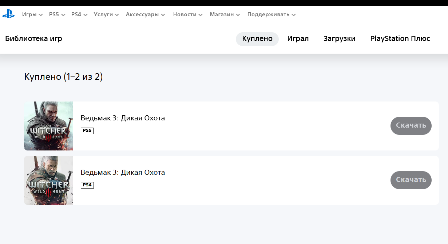
Task: Expand the Поддерживать menu
Action: (x=271, y=15)
